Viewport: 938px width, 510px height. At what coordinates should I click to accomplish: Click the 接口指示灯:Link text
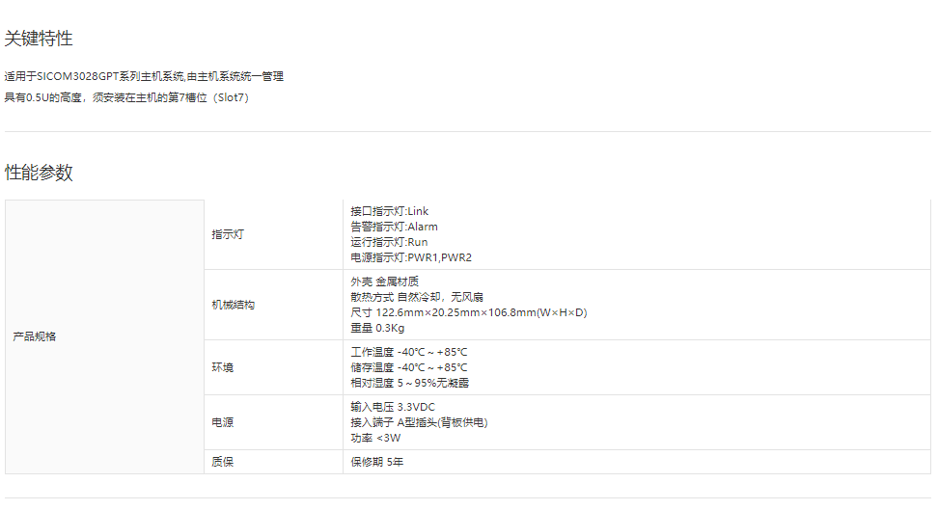coord(390,211)
